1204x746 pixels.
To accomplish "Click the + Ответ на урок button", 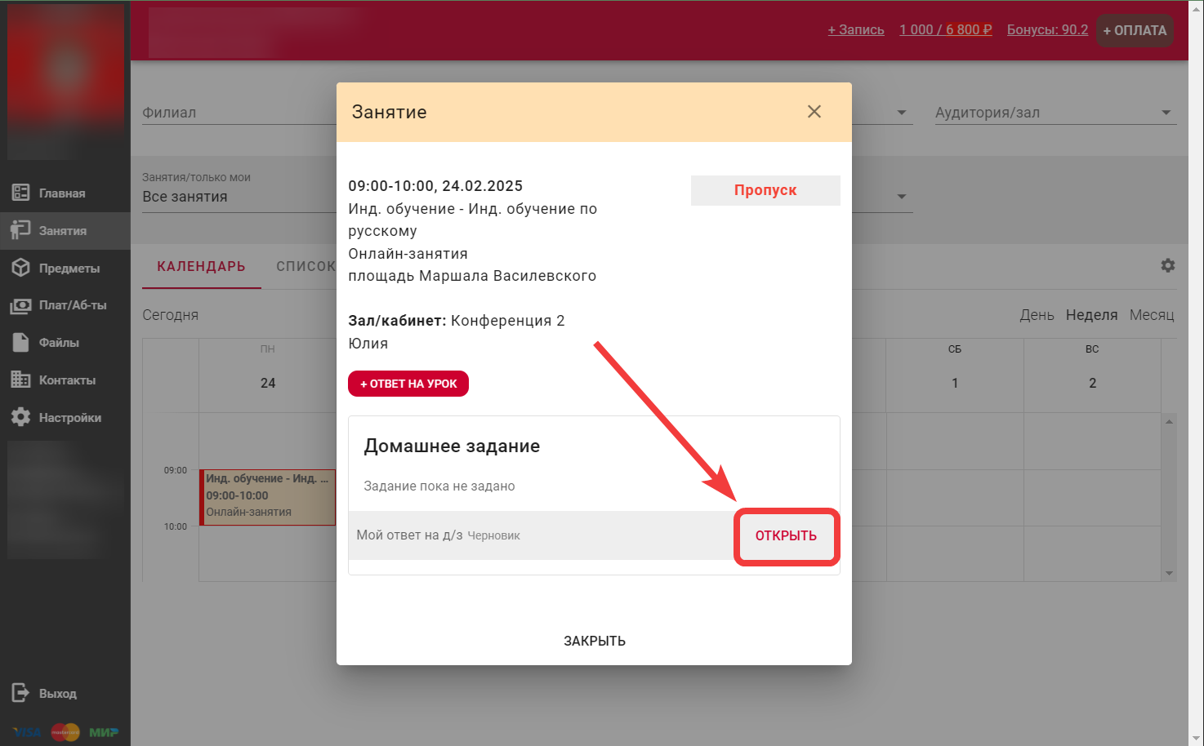I will [x=408, y=384].
